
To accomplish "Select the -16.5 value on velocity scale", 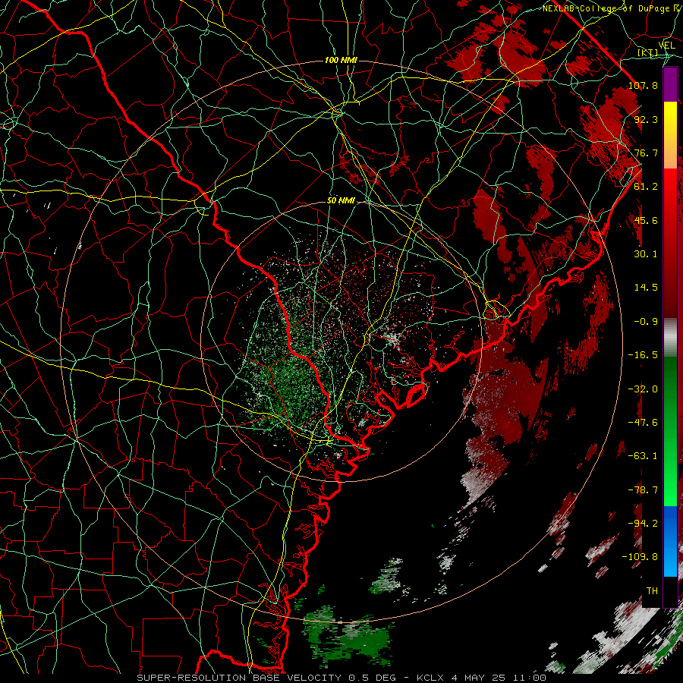I will pos(643,355).
